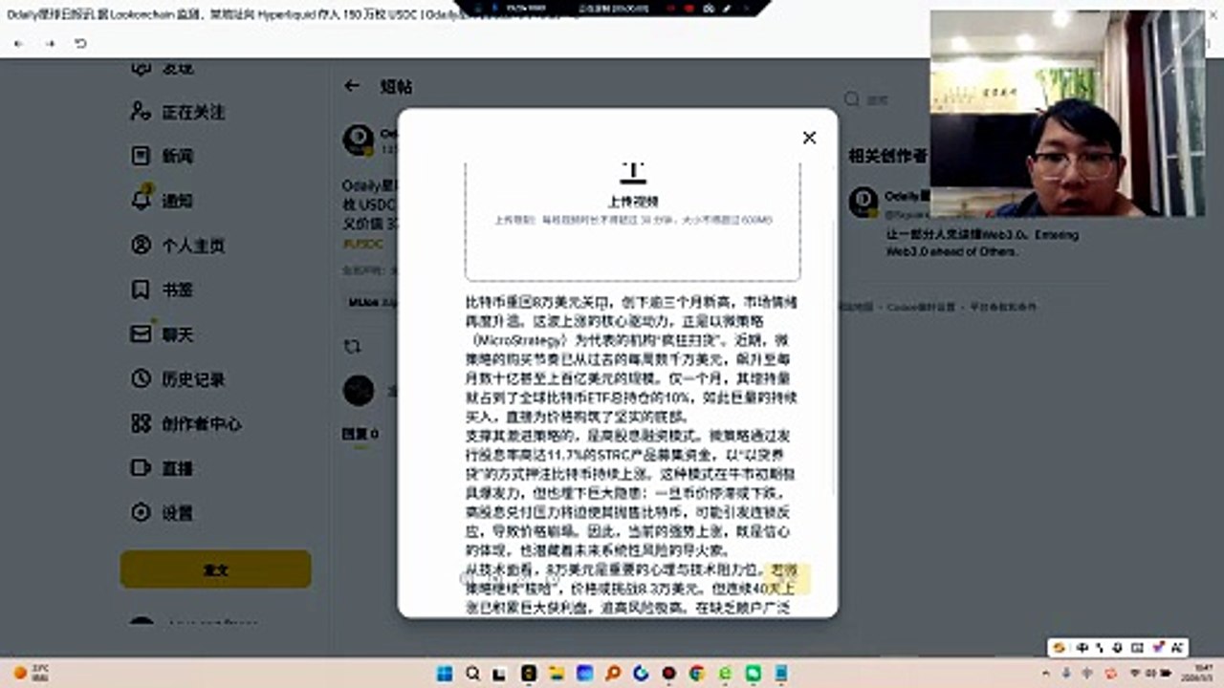Image resolution: width=1224 pixels, height=688 pixels.
Task: Open 个人主页 profile page
Action: click(193, 246)
